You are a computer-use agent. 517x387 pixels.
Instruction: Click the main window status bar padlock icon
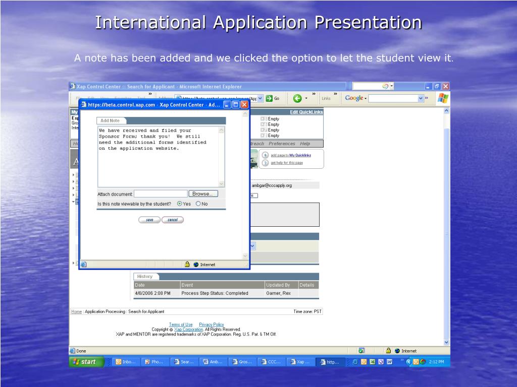(x=388, y=351)
